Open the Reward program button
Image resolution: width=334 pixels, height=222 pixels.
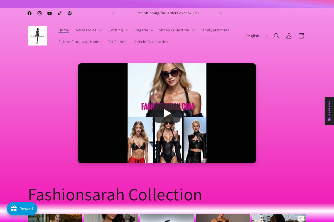pos(22,209)
